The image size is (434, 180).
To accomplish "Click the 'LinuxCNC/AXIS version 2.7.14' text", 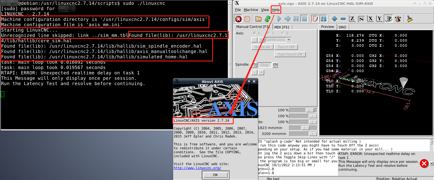I will [201, 121].
